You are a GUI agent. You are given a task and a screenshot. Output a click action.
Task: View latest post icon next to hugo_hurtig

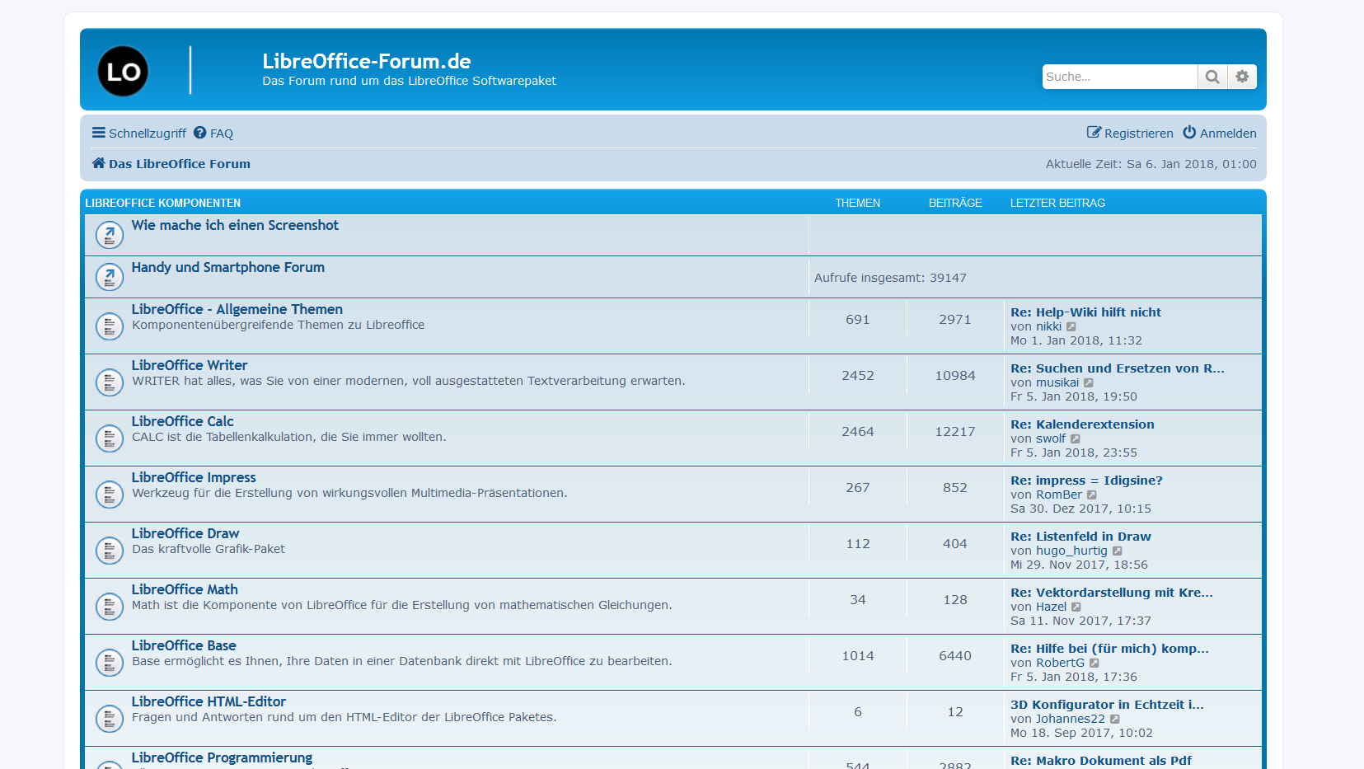coord(1118,551)
